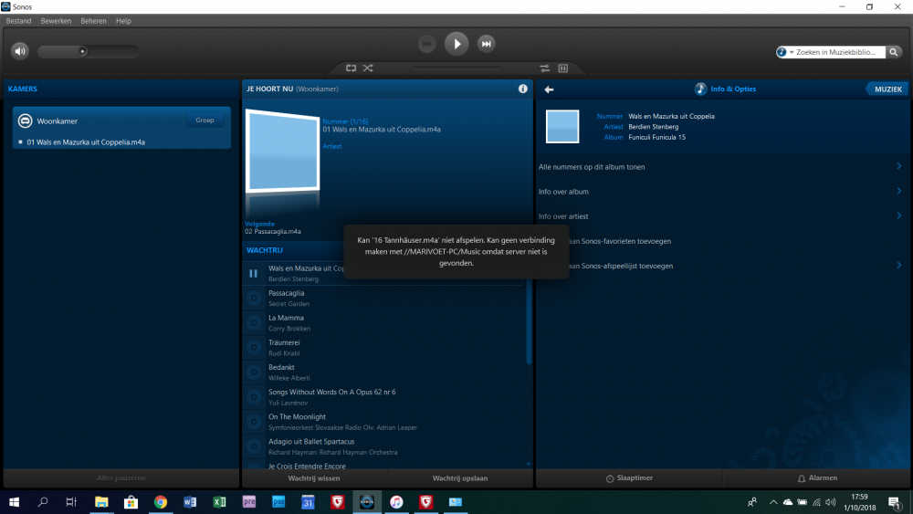Viewport: 913px width, 514px height.
Task: Adjust the volume slider
Action: (x=83, y=51)
